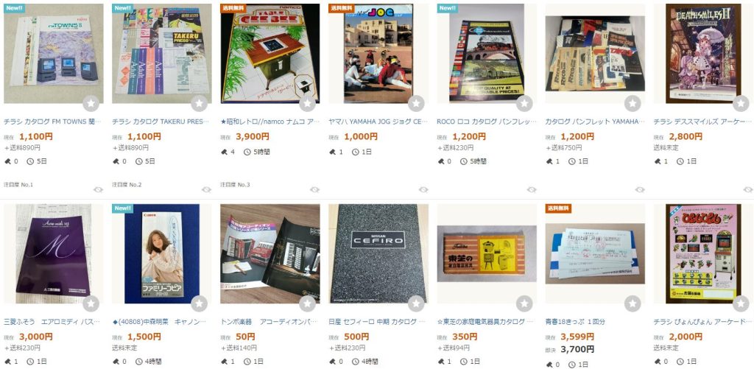Screen dimensions: 754x369
Task: Star the Nissan Cefiro catalog item
Action: [x=416, y=303]
